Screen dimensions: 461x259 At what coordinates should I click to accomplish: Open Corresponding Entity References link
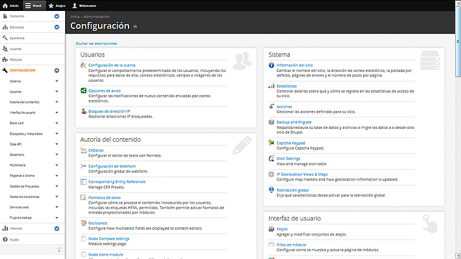coord(117,182)
